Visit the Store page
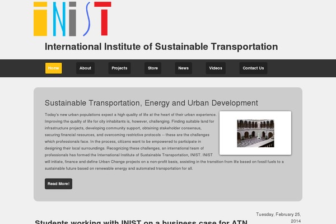 (x=153, y=68)
